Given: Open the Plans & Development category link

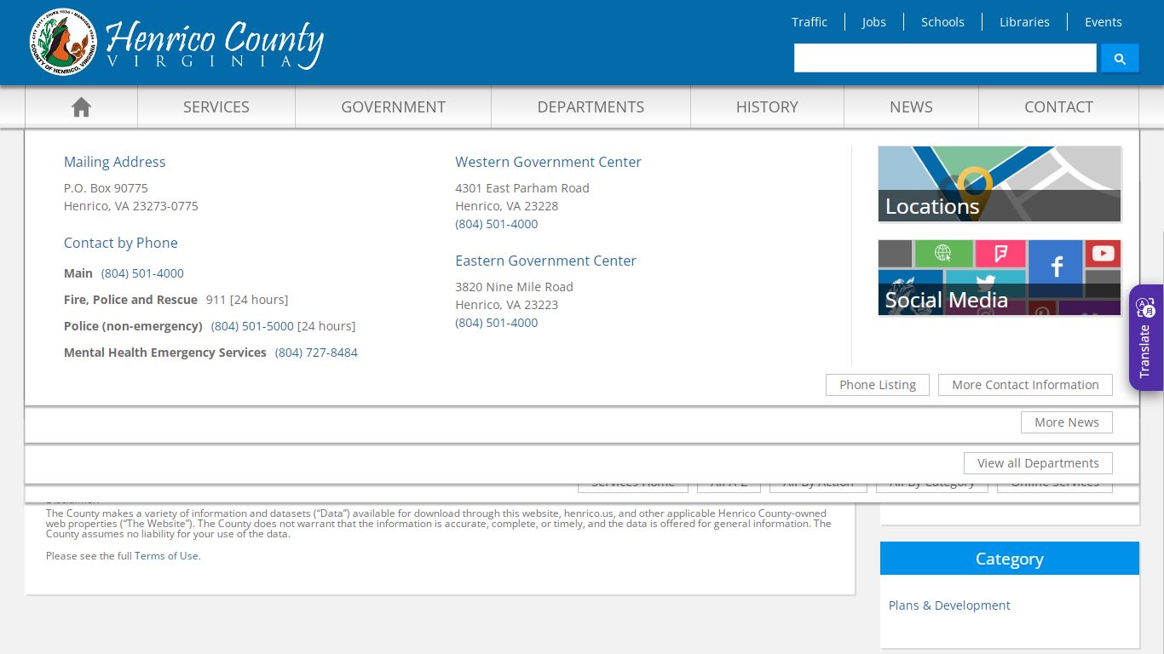Looking at the screenshot, I should [949, 605].
